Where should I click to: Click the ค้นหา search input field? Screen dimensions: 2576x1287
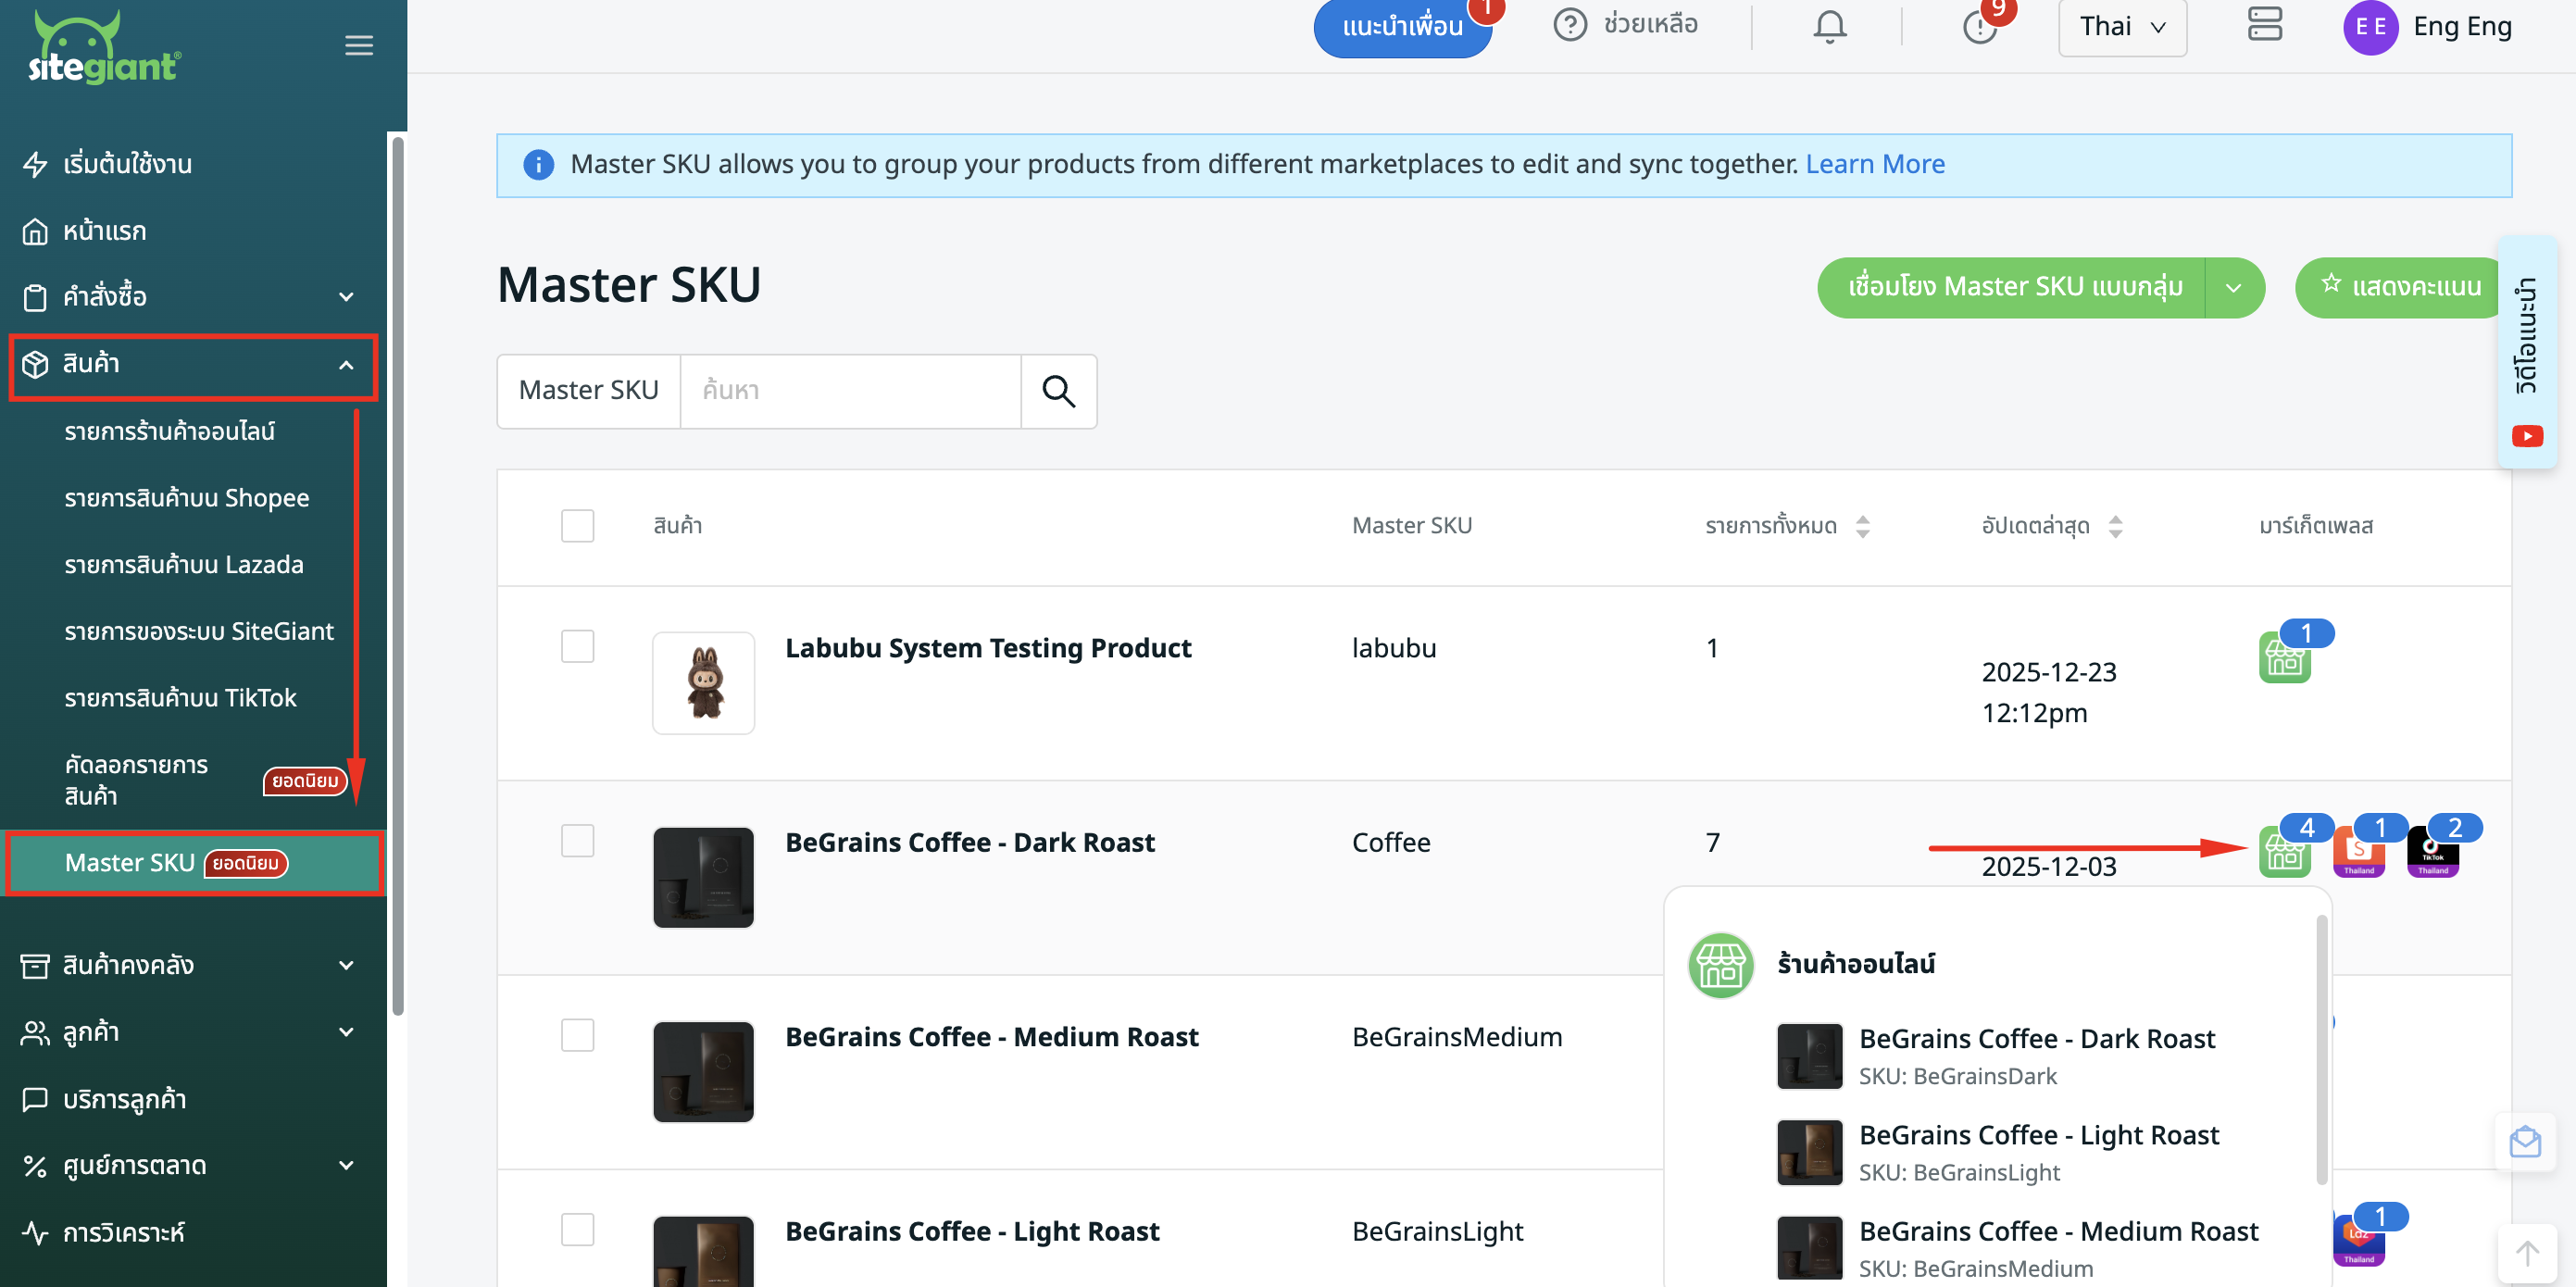pos(850,391)
